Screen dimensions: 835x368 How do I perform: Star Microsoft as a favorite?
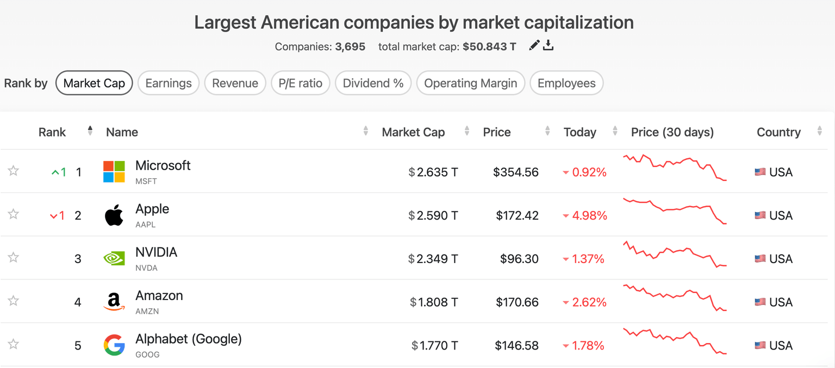(x=13, y=171)
